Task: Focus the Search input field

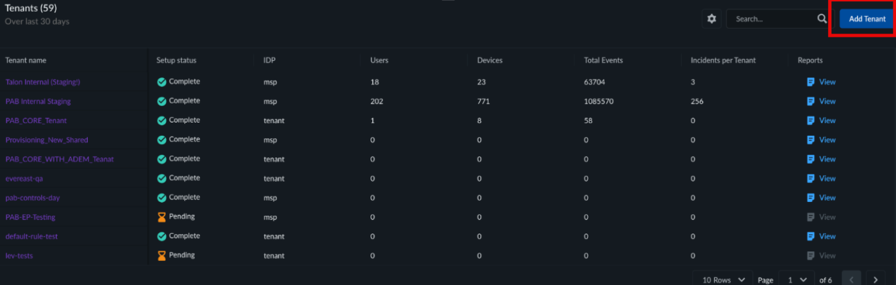Action: click(772, 19)
